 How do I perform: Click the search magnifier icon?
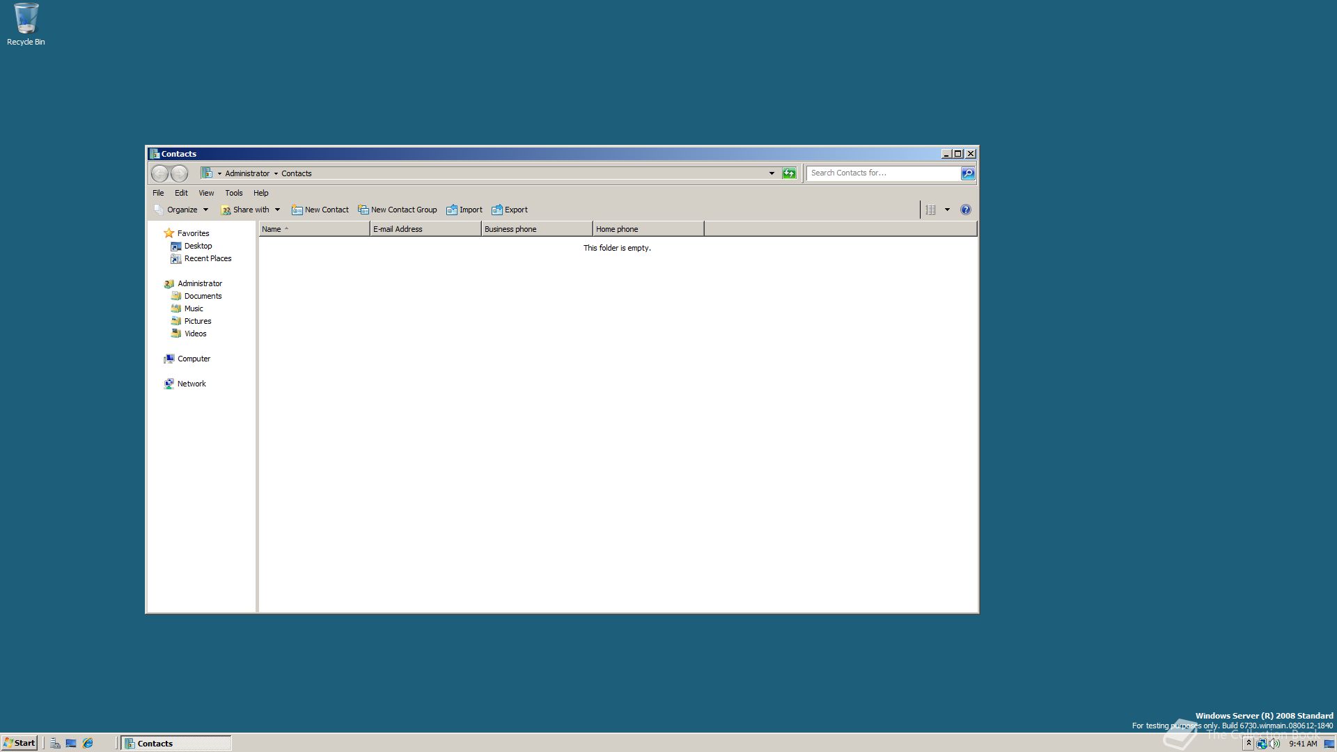(x=968, y=173)
